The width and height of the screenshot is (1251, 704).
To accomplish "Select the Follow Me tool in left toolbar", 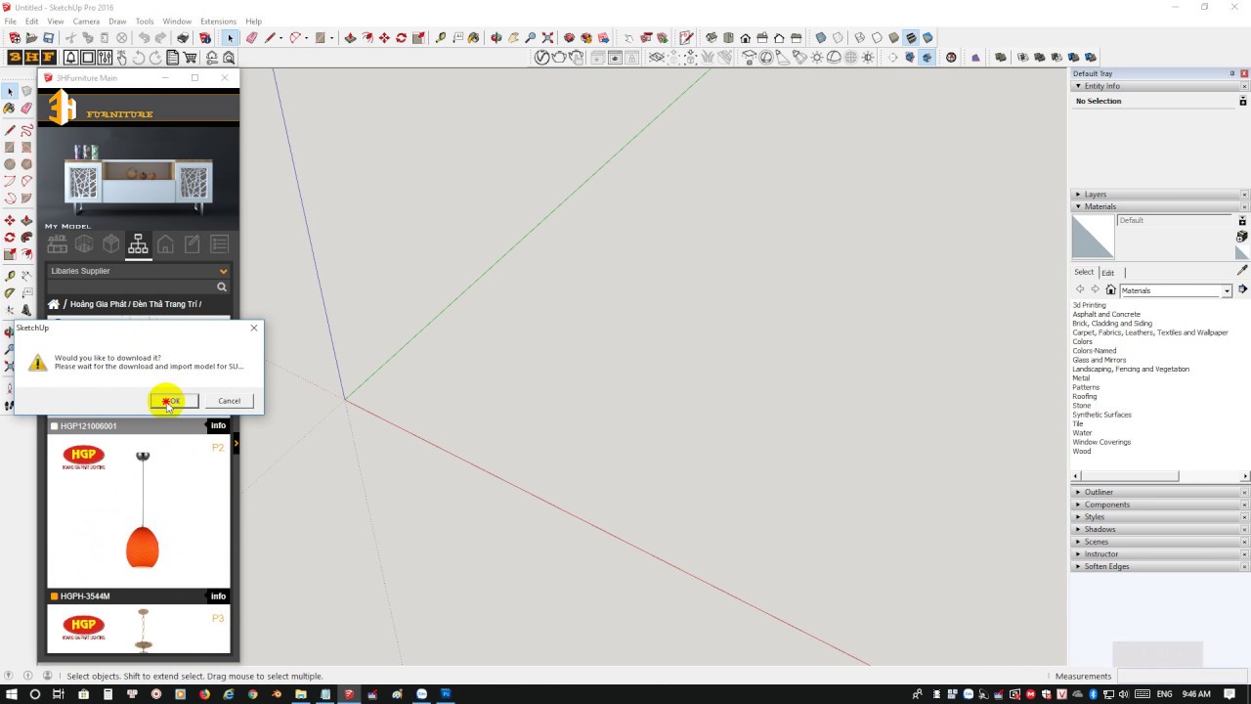I will [26, 237].
